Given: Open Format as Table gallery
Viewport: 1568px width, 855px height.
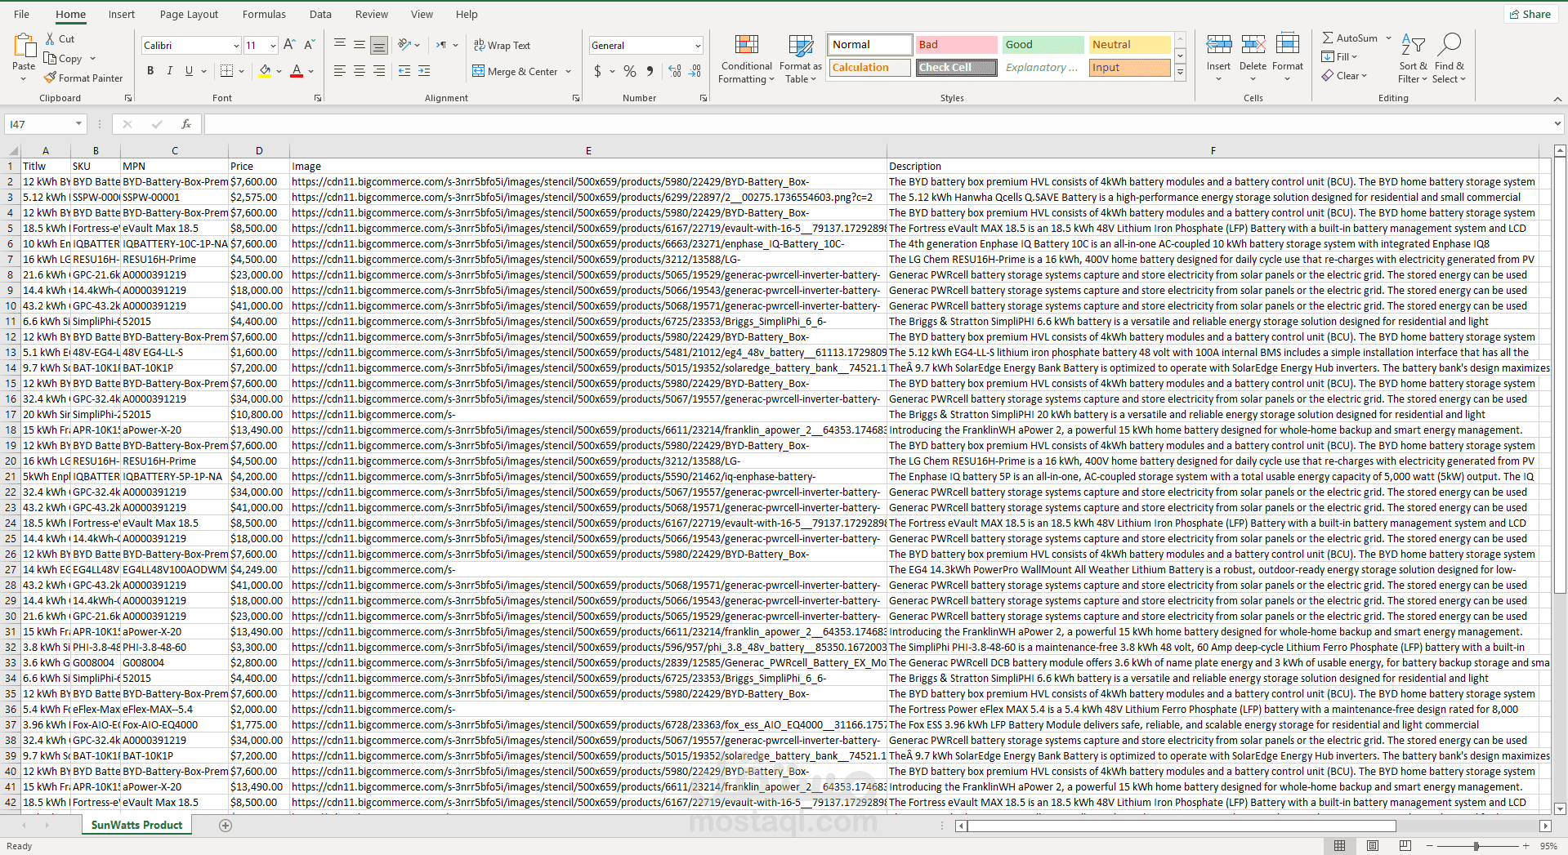Looking at the screenshot, I should point(800,59).
